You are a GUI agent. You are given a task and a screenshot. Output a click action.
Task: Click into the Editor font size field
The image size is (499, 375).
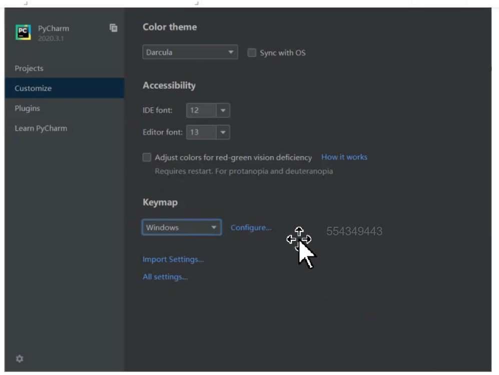click(x=200, y=133)
